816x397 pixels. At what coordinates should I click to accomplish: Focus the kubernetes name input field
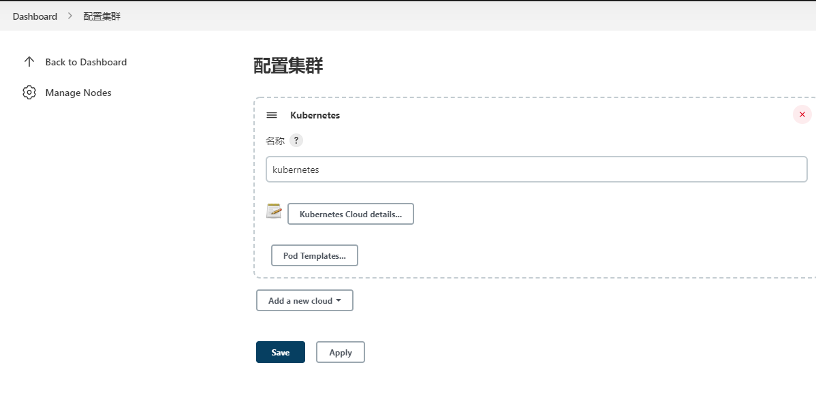[x=537, y=170]
